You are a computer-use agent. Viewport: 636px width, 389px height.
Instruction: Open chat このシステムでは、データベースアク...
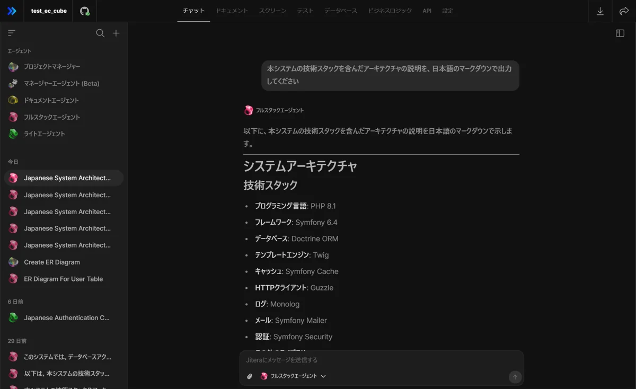(x=64, y=357)
